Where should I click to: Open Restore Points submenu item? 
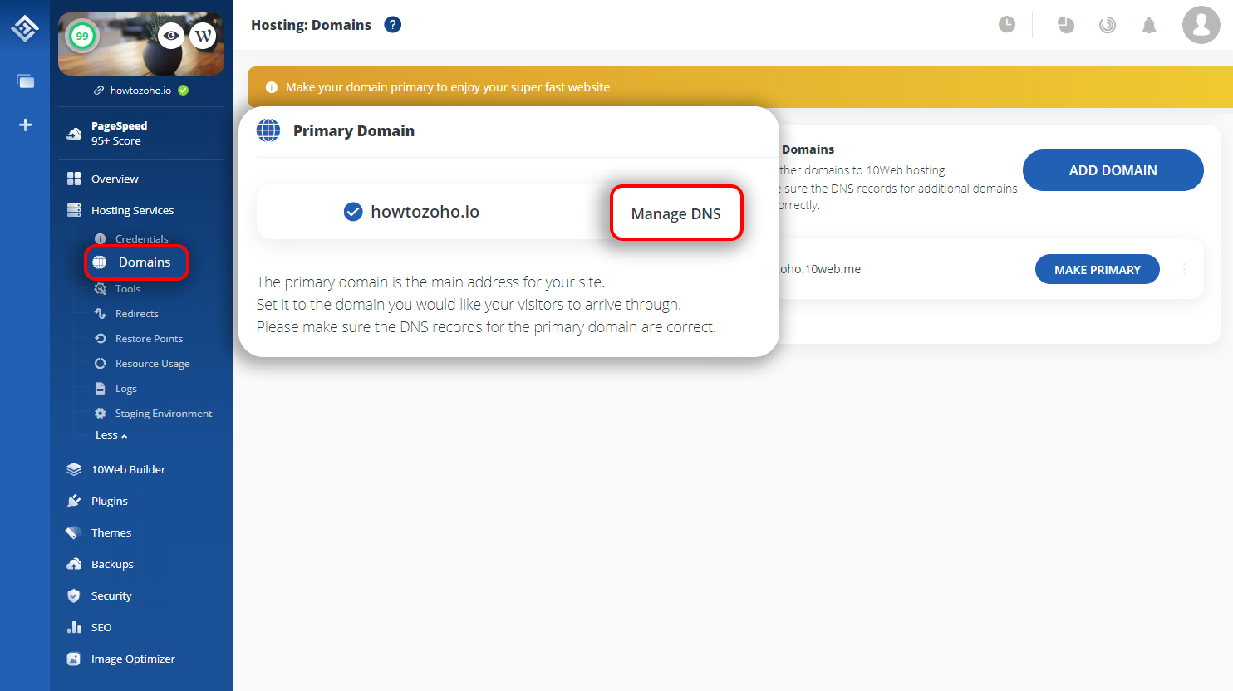(x=149, y=339)
